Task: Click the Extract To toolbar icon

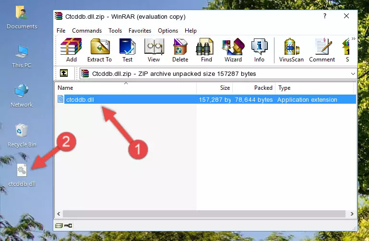Action: tap(99, 50)
